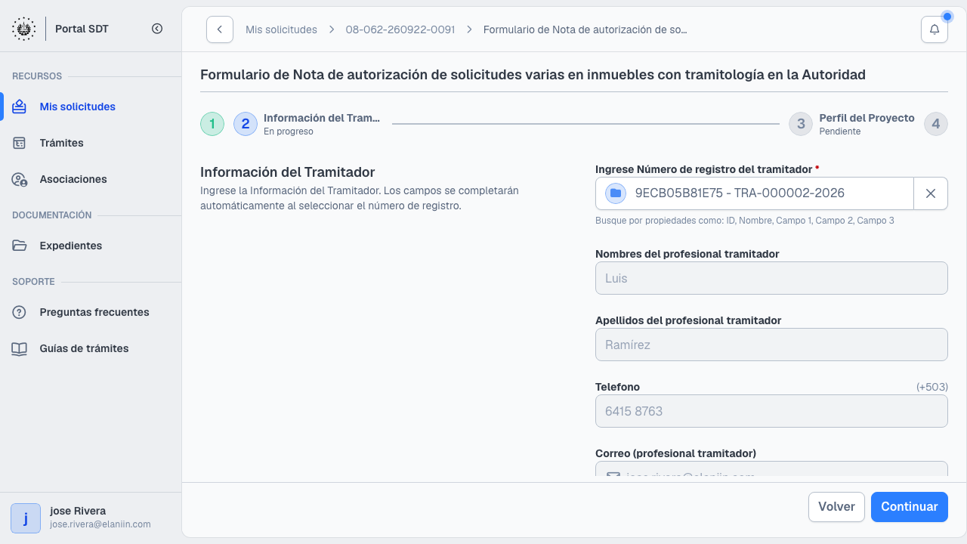967x544 pixels.
Task: Go back using the top chevron button
Action: point(220,29)
